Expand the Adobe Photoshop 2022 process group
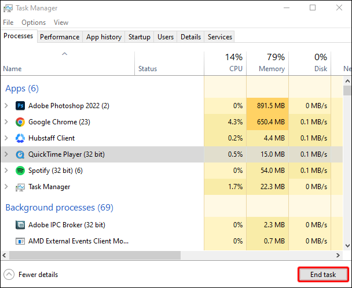Screen dimensions: 352x288 6,106
